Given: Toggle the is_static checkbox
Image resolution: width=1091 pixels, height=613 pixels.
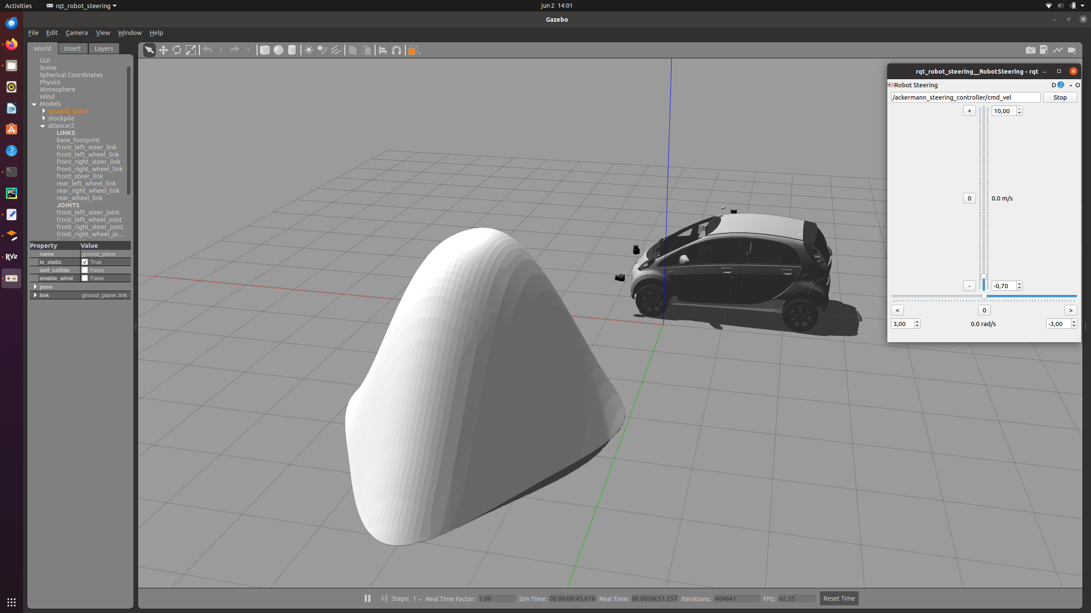Looking at the screenshot, I should 85,262.
